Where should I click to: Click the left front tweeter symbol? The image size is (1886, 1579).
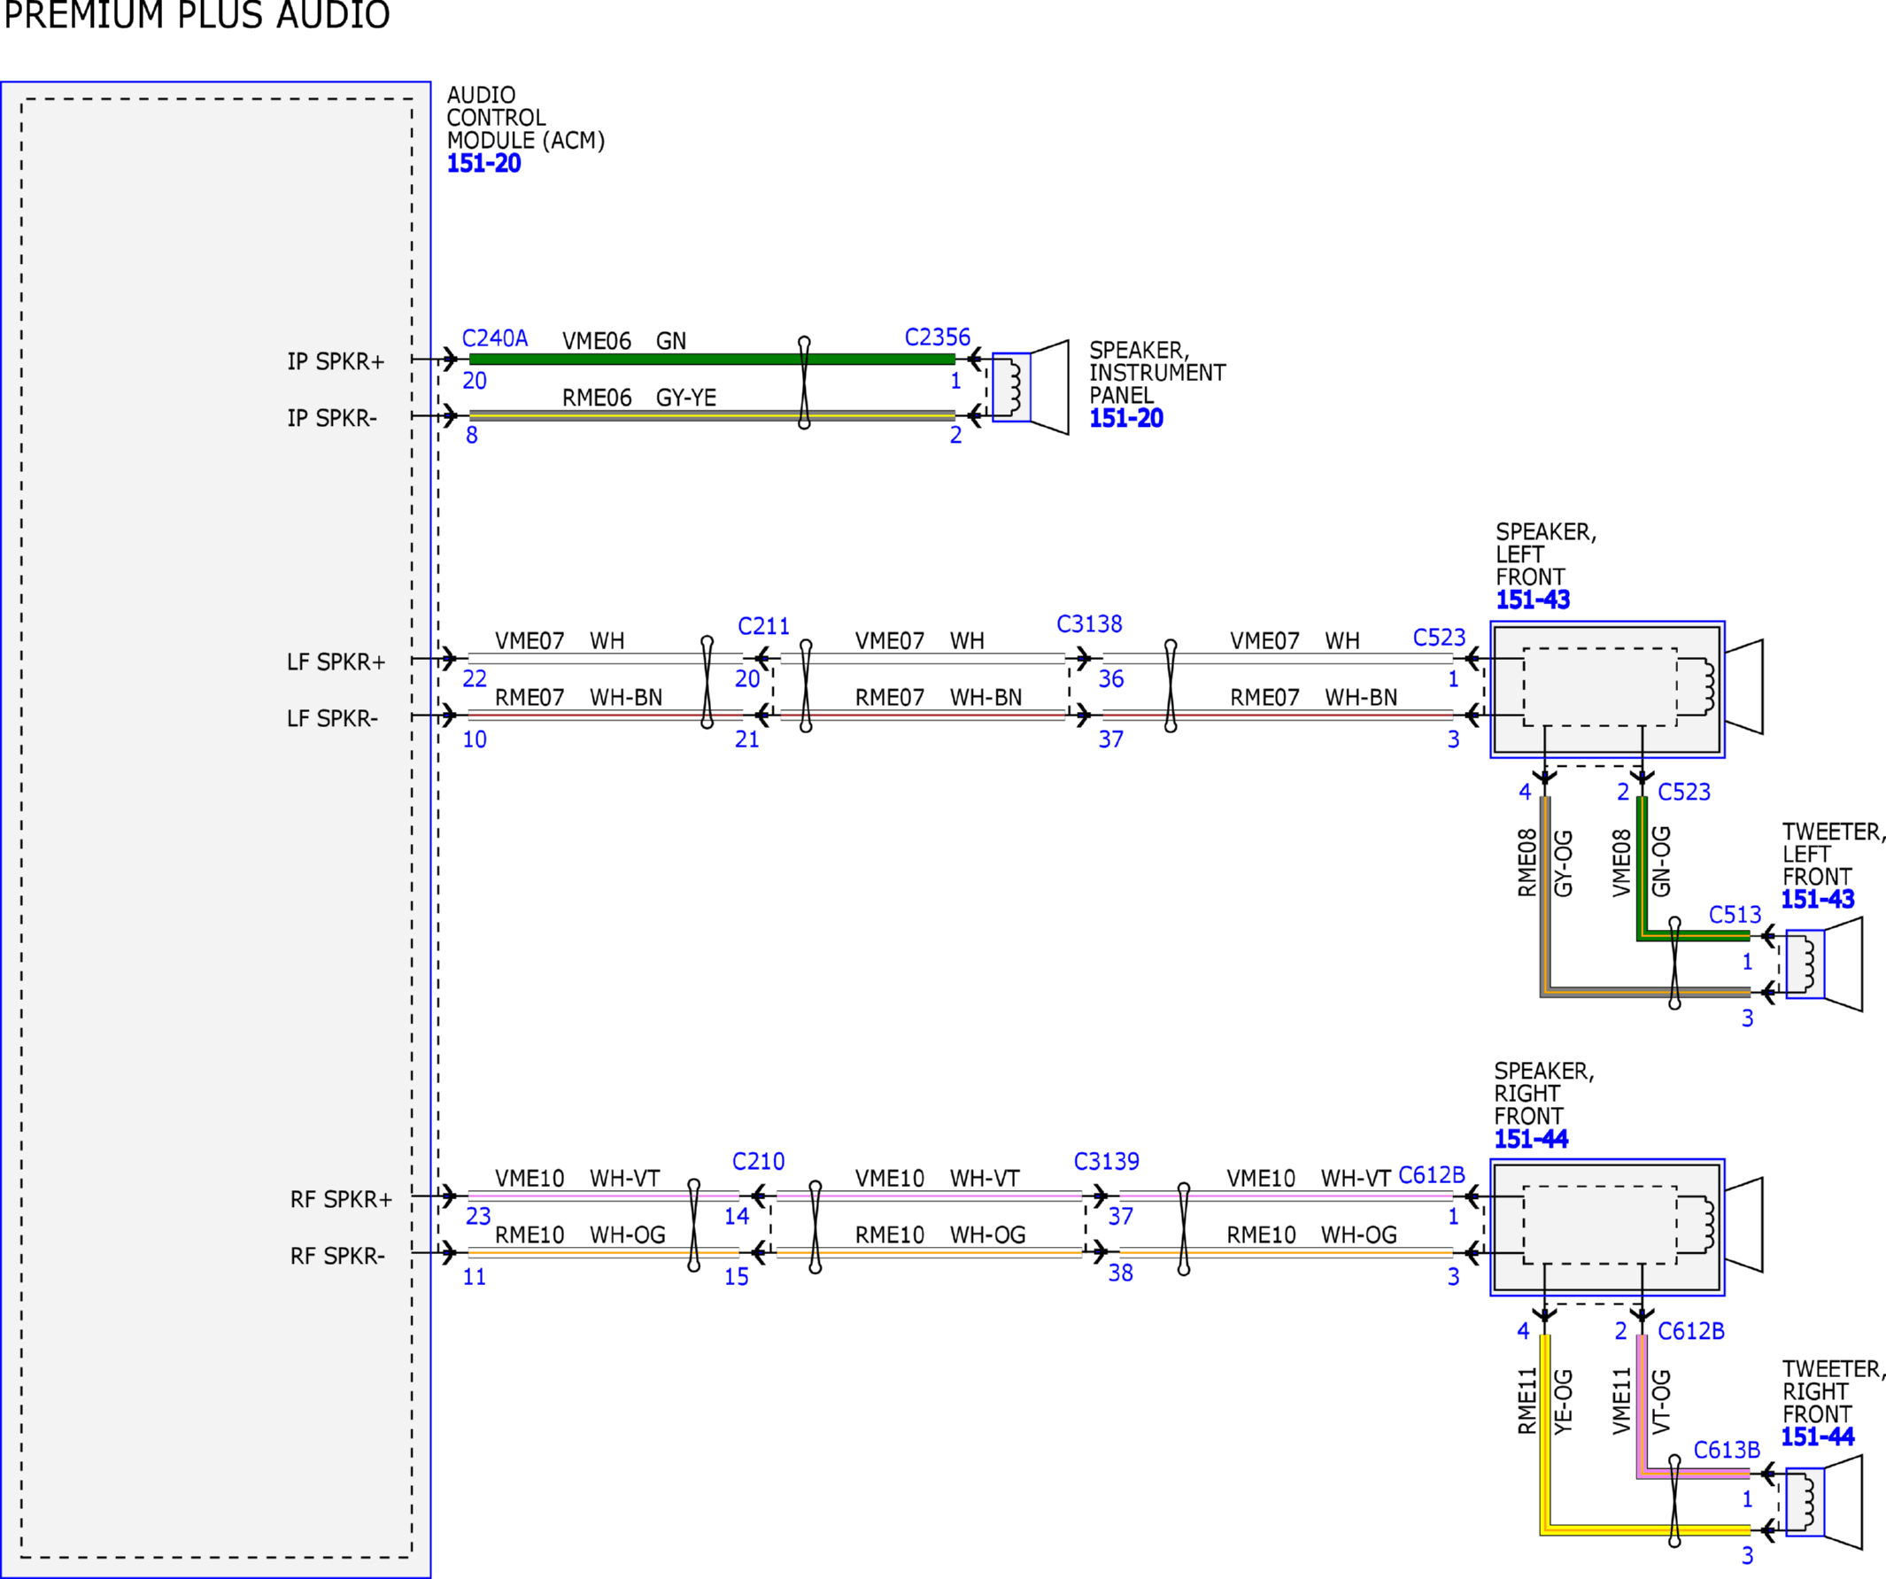pyautogui.click(x=1823, y=964)
